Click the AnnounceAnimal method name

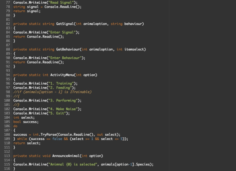pyautogui.click(x=66, y=156)
